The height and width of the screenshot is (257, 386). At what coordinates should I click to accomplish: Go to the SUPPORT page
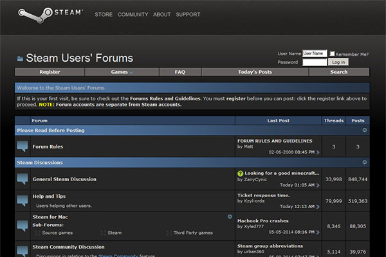[x=188, y=14]
